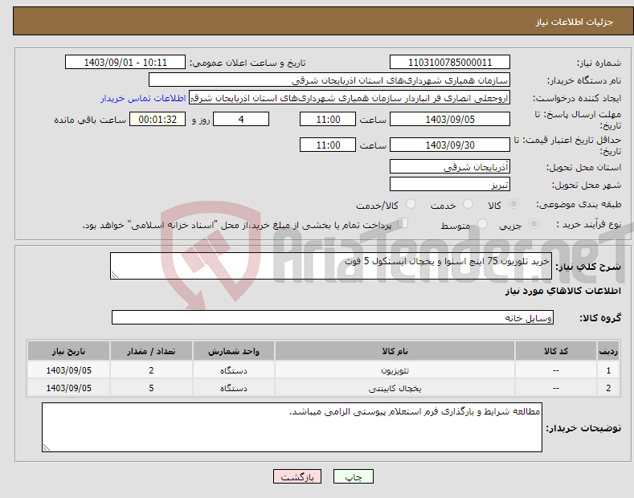This screenshot has width=634, height=498.
Task: Click the response deadline date 1403/09/05 field
Action: [450, 119]
